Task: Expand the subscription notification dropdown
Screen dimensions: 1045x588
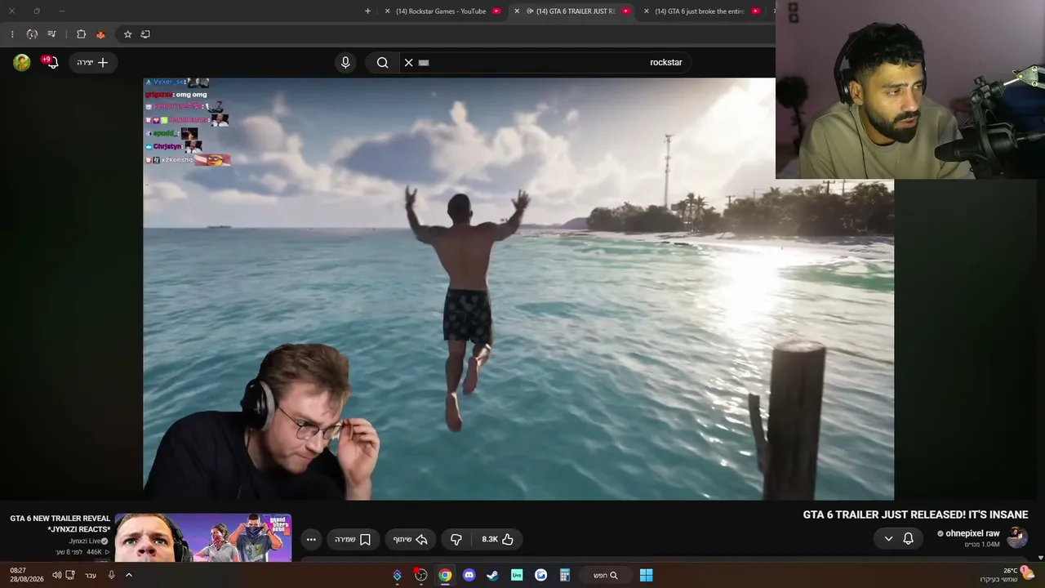Action: click(x=888, y=539)
